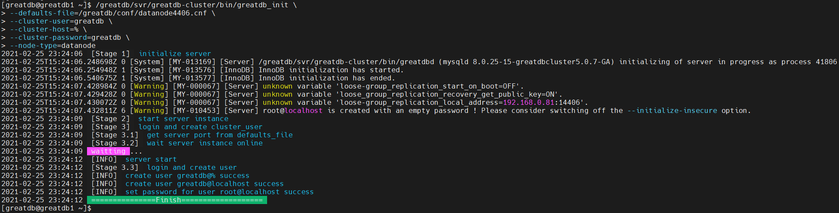Click 'login and create cluster_user' text

pos(201,127)
